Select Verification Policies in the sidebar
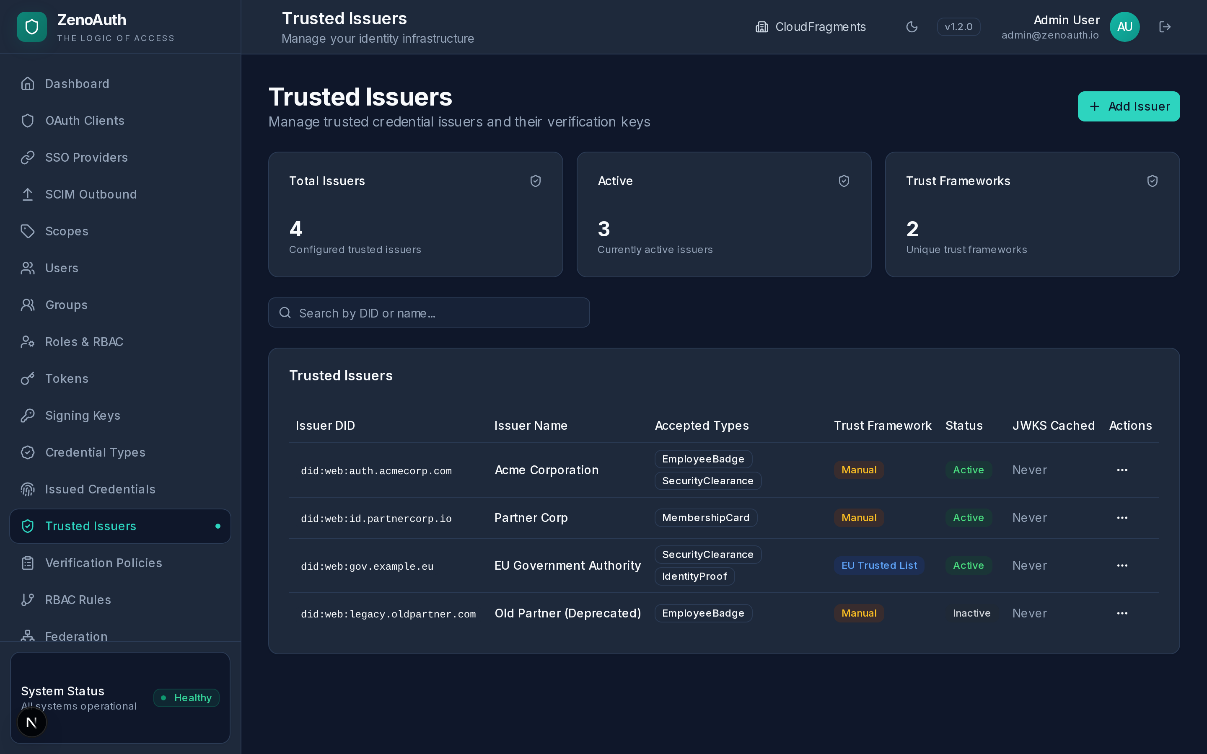This screenshot has width=1207, height=754. pos(103,563)
